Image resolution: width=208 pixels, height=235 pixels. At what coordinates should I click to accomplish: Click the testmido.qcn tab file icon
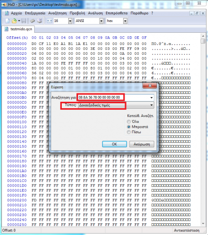pyautogui.click(x=6, y=29)
